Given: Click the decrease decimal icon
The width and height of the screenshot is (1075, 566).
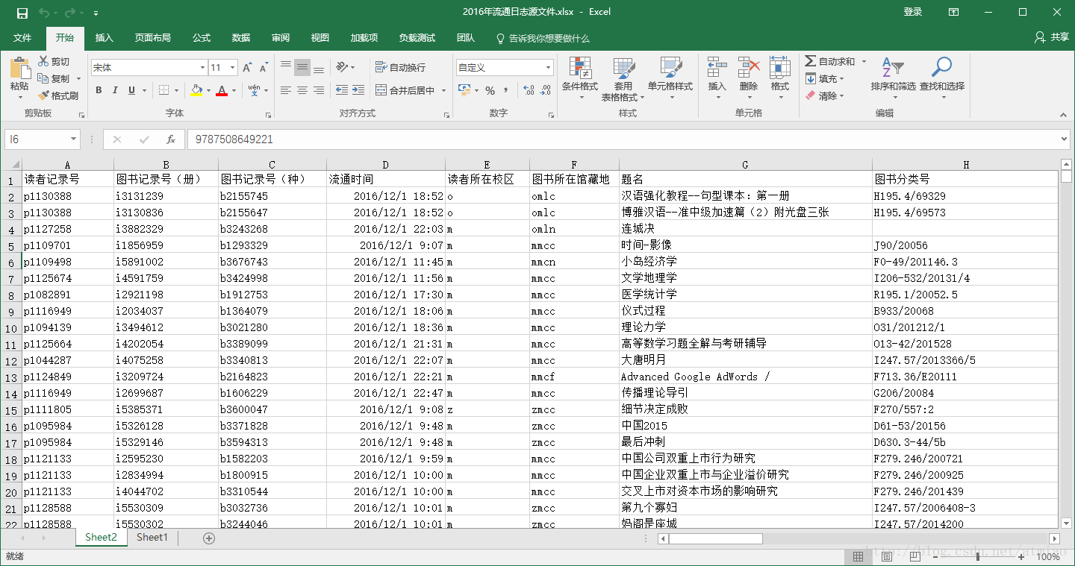Looking at the screenshot, I should [546, 91].
